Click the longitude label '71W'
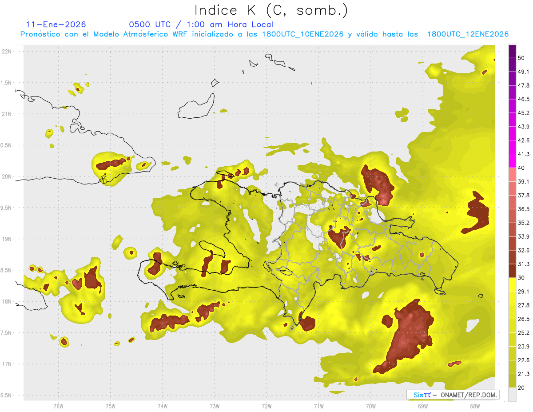The width and height of the screenshot is (533, 412). (x=319, y=406)
